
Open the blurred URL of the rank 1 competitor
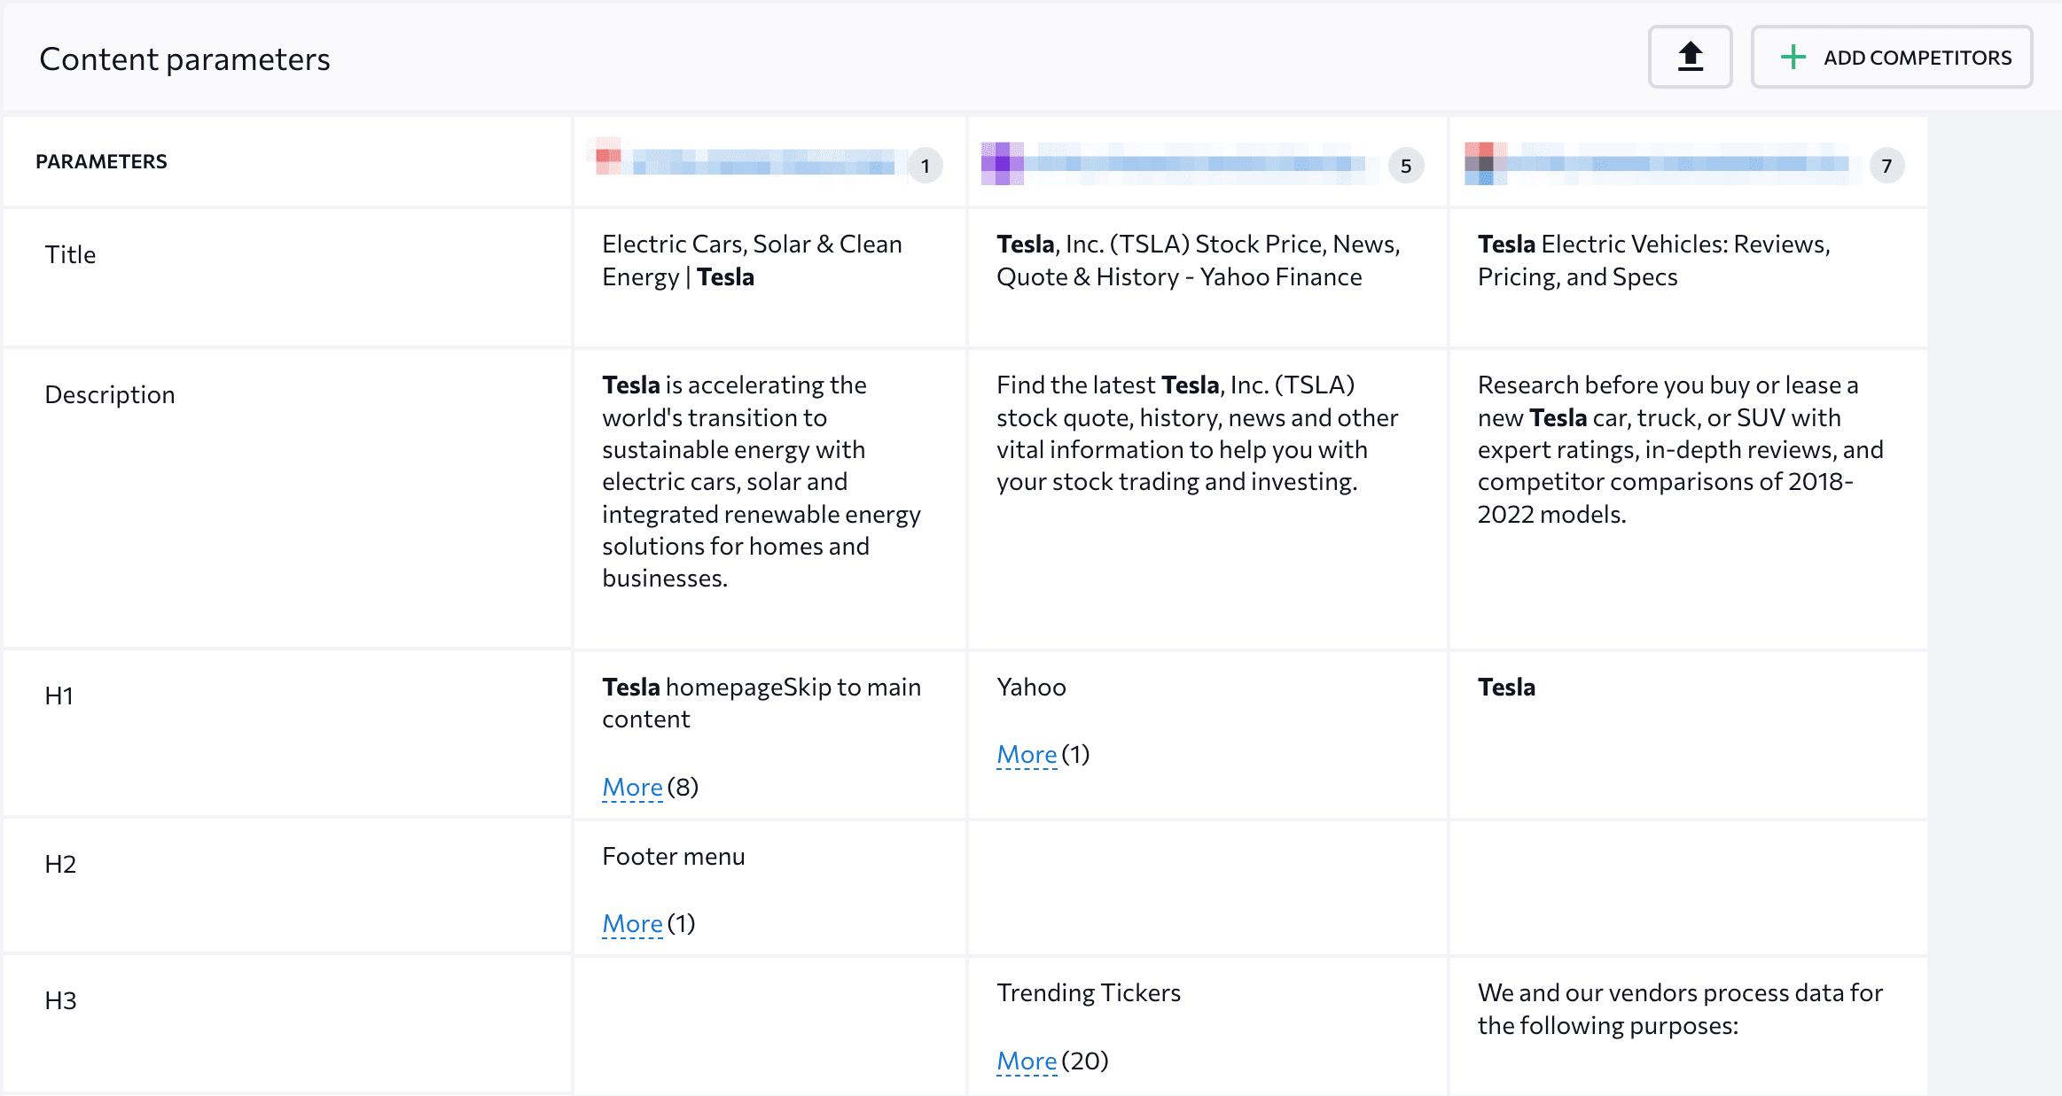tap(763, 162)
